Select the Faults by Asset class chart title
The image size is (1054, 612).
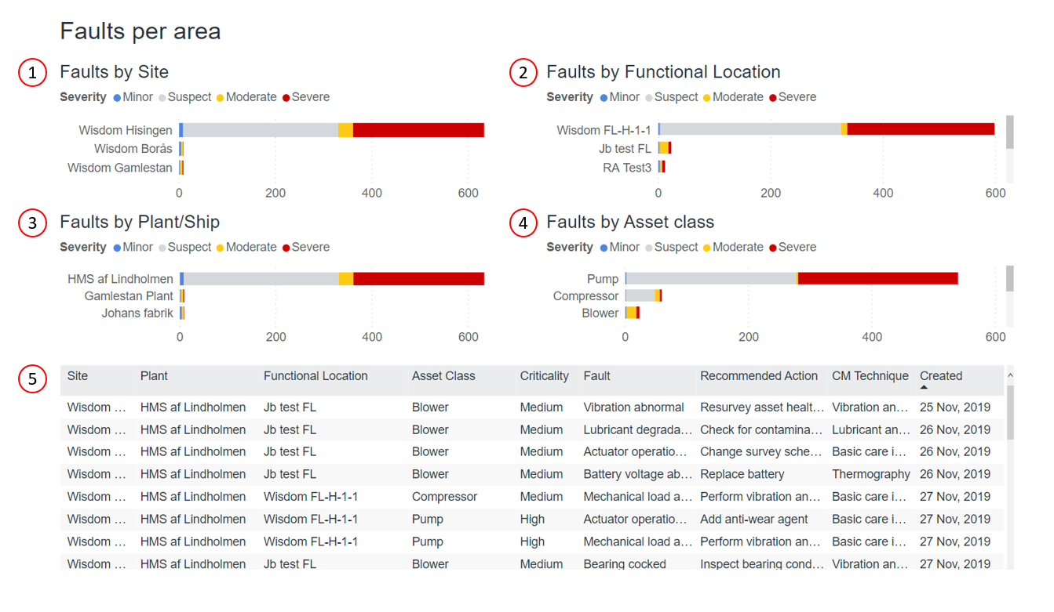tap(629, 222)
